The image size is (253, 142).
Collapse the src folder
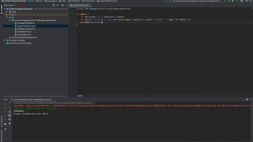click(7, 17)
